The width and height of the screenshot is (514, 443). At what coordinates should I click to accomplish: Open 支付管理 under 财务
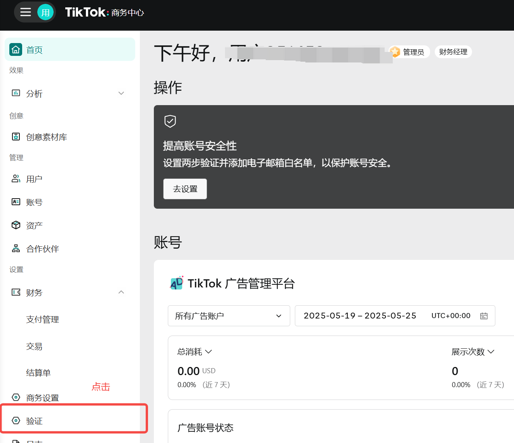point(42,320)
